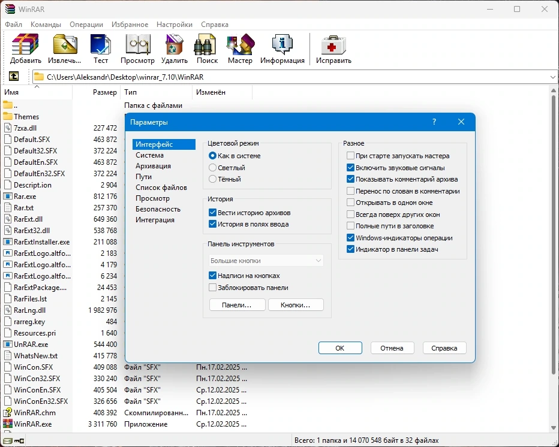559x447 pixels.
Task: Disable Включить звуковые сигналы
Action: tap(350, 167)
